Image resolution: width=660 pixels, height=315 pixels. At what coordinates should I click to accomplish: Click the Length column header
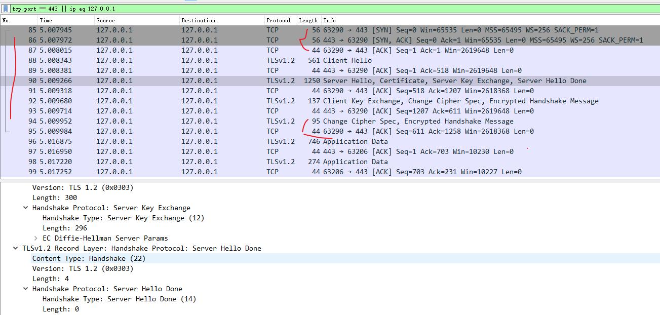pyautogui.click(x=308, y=20)
